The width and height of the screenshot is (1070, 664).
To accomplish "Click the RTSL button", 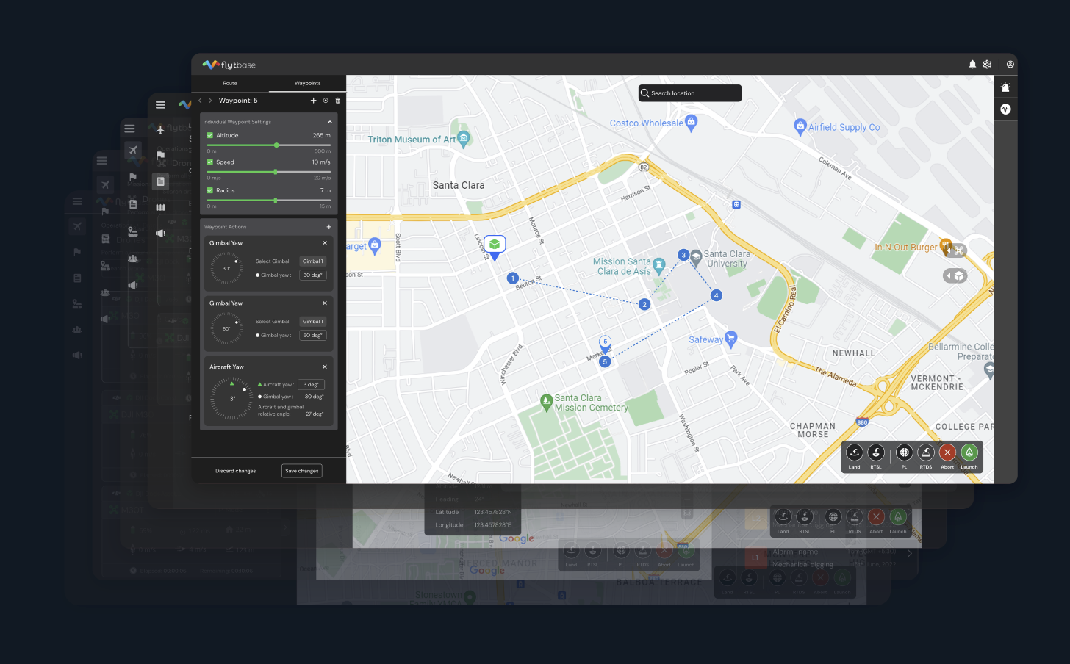I will tap(876, 452).
